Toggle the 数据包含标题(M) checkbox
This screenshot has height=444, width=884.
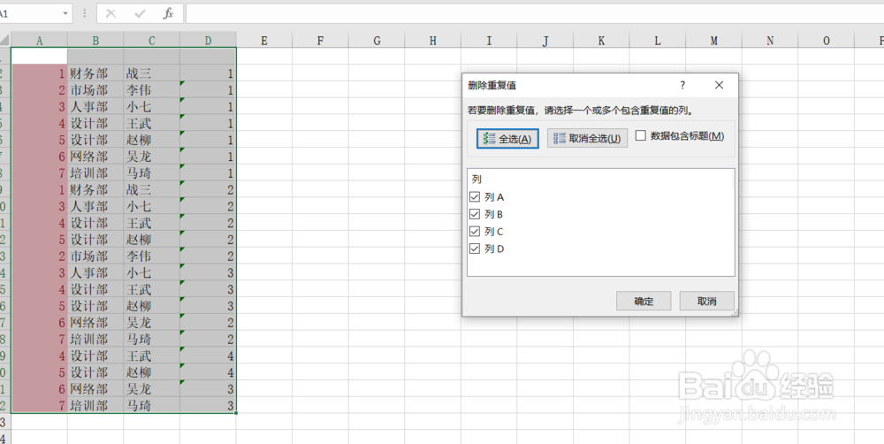[x=640, y=136]
